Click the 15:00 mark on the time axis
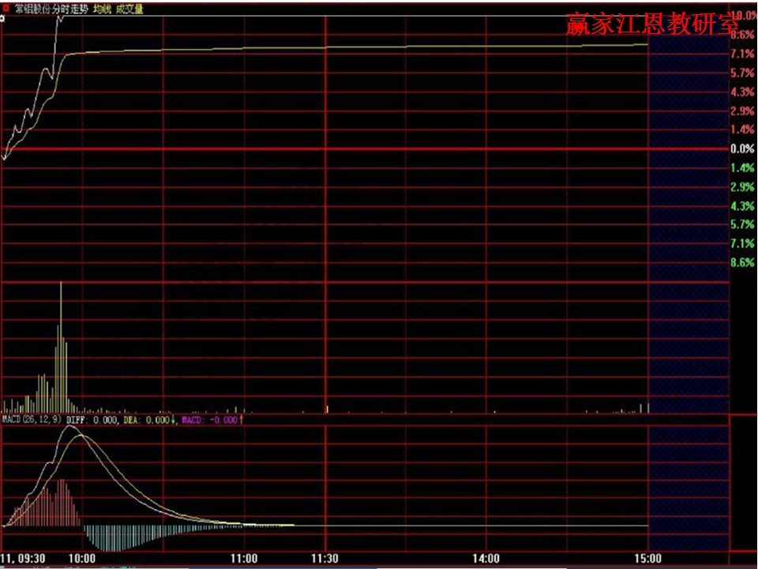This screenshot has width=758, height=569. click(x=647, y=559)
